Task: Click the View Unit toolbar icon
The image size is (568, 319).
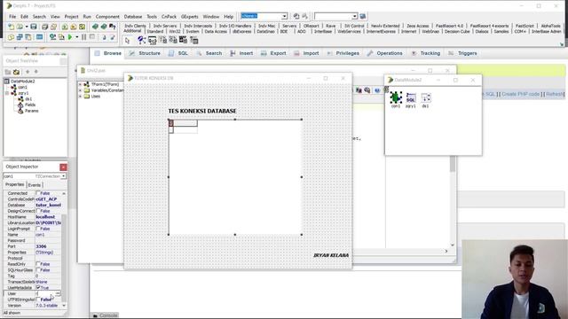Action: point(11,37)
